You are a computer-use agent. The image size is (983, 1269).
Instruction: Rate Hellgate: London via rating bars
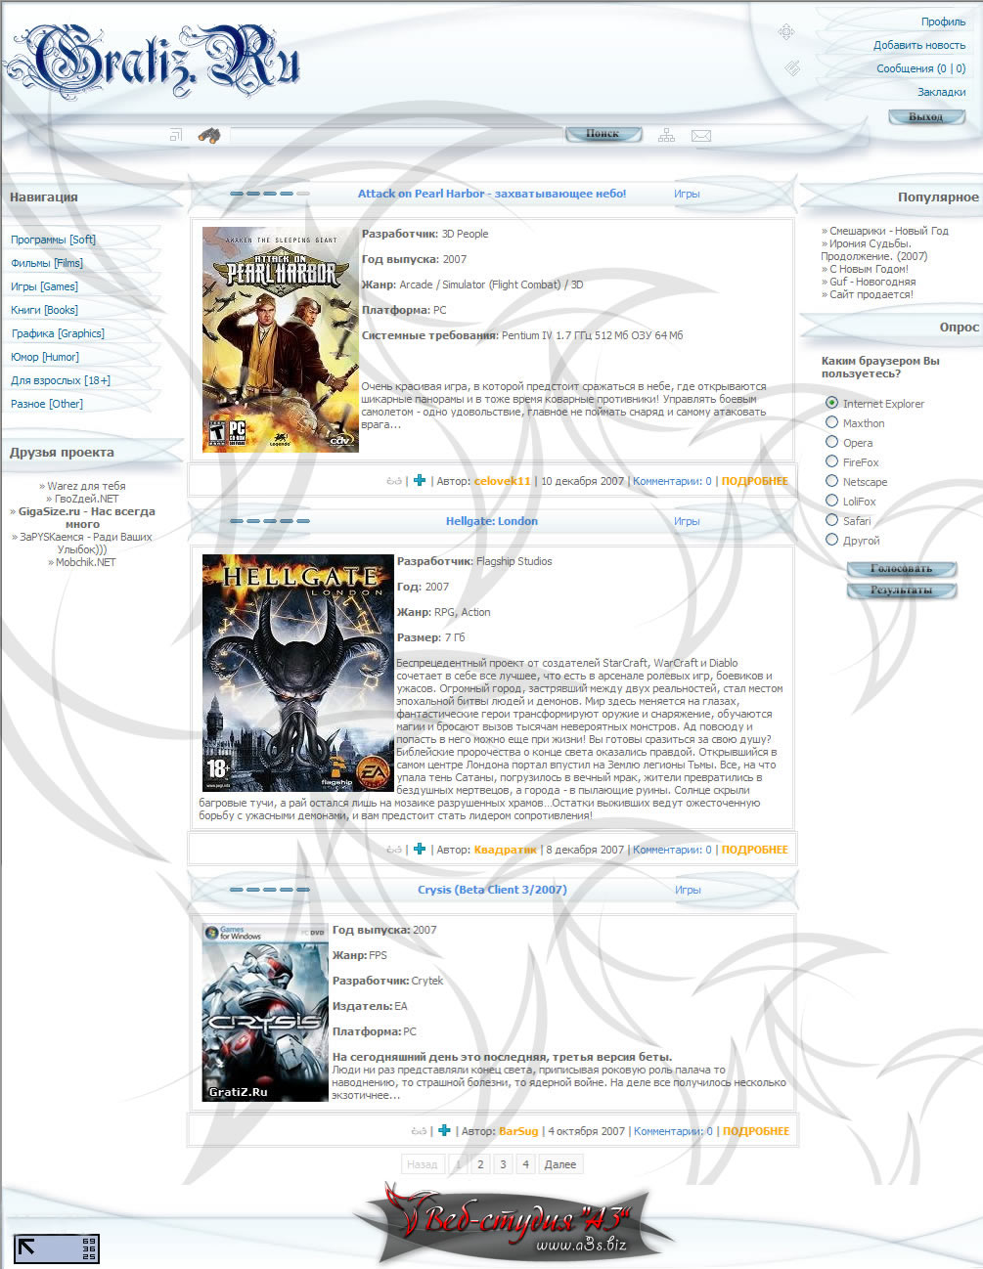tap(270, 521)
